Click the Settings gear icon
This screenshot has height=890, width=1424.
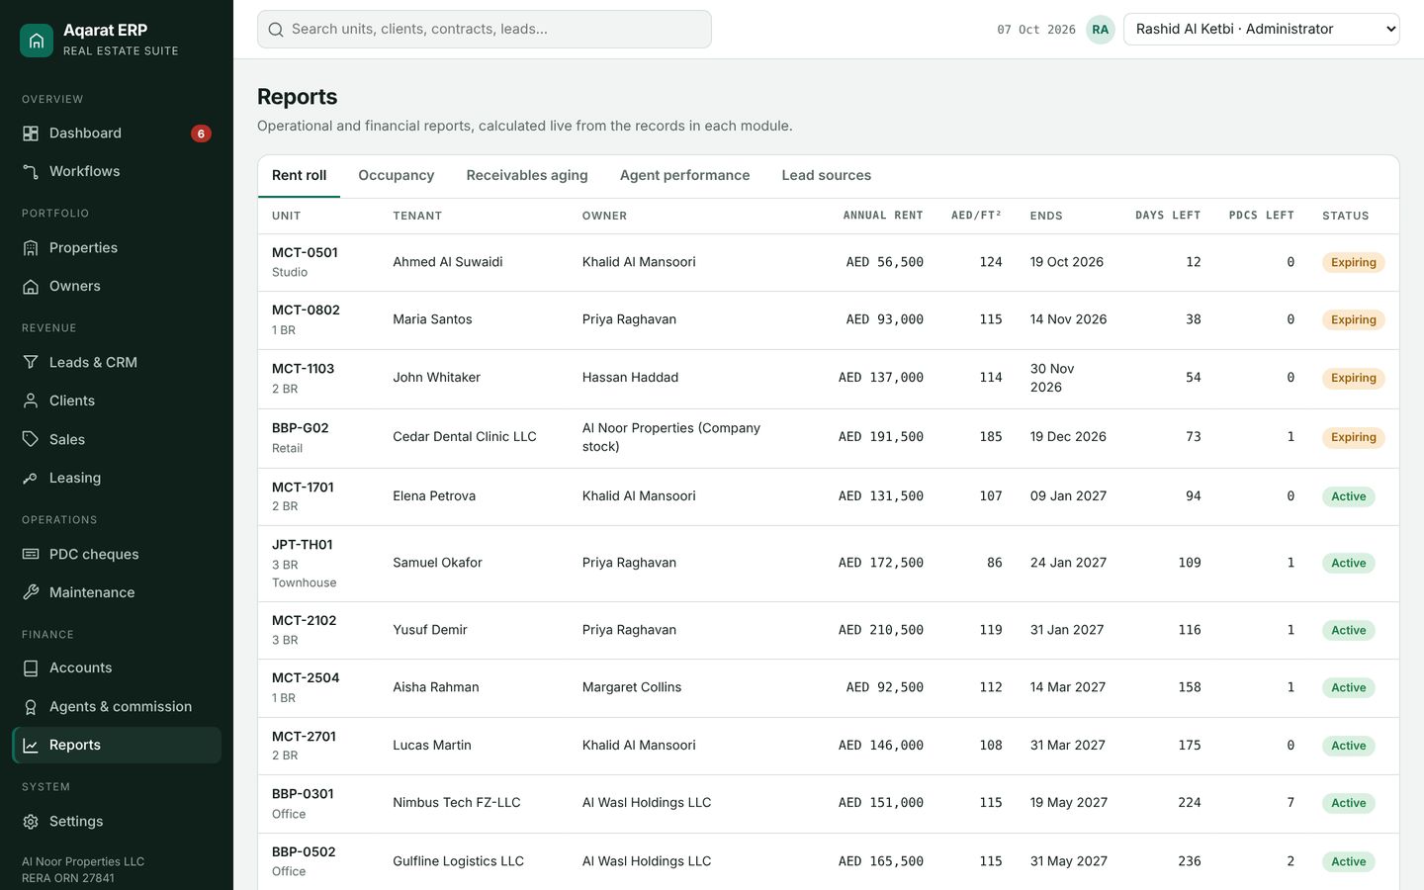31,822
